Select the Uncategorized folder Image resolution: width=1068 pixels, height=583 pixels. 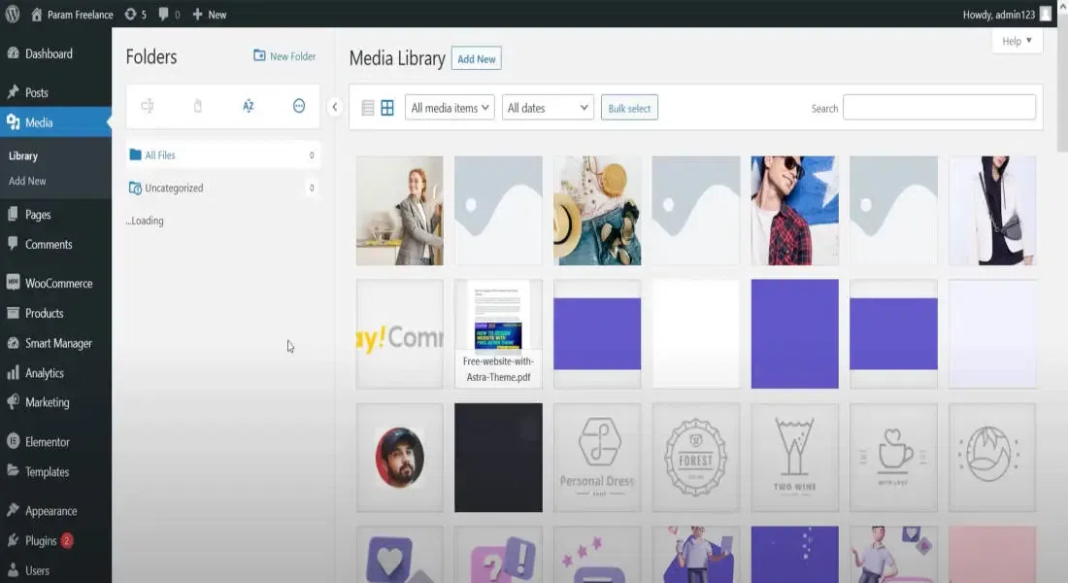click(x=222, y=189)
